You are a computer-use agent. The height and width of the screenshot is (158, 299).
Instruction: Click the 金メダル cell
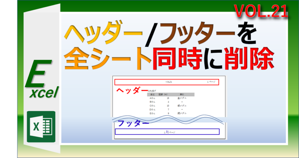point(182,98)
